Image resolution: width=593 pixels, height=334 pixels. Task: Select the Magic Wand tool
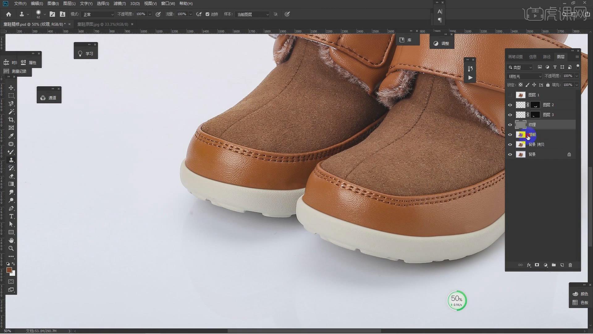11,112
